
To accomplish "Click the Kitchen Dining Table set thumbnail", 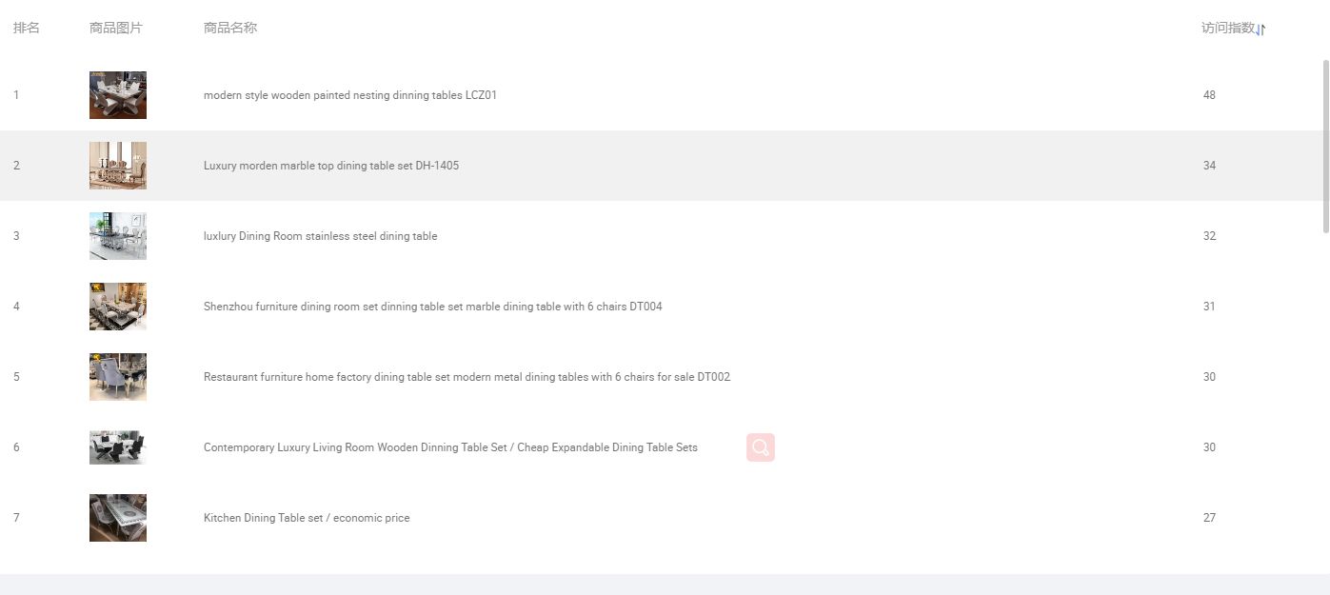I will (118, 518).
